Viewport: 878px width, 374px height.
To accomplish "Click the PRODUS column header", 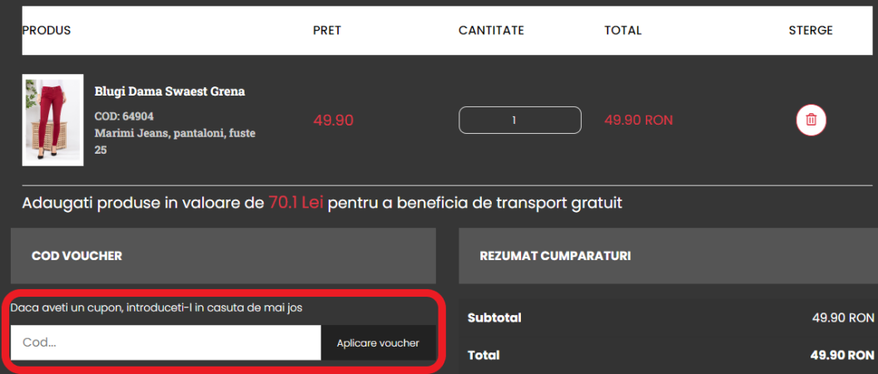I will coord(47,31).
